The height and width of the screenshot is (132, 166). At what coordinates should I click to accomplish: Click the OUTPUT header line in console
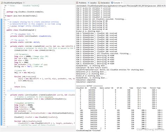coord(89,86)
